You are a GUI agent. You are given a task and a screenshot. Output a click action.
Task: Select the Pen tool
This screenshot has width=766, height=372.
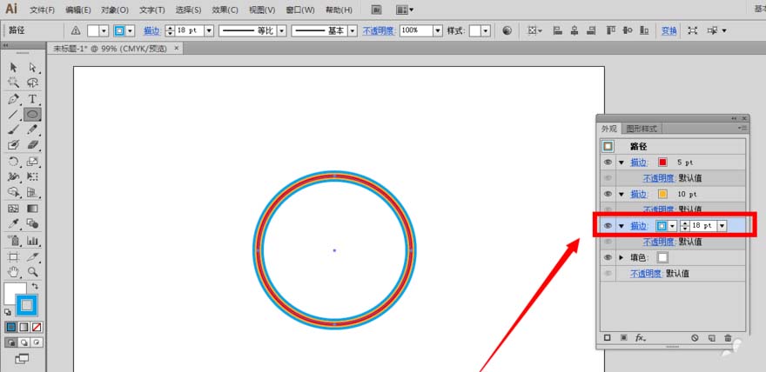point(14,99)
